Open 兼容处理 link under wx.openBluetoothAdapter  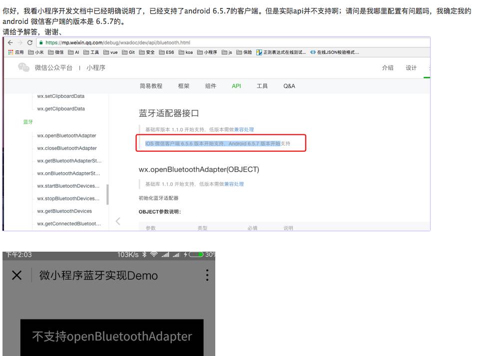click(234, 184)
